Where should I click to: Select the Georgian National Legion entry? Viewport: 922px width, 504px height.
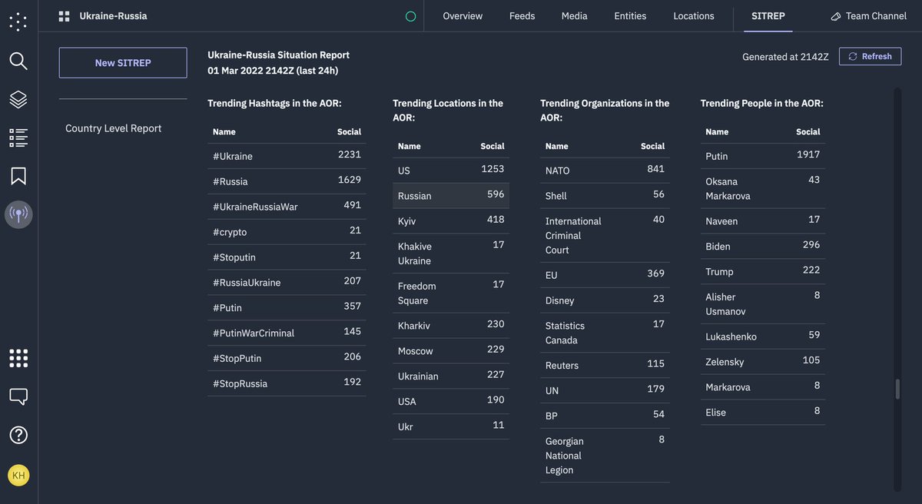[605, 456]
